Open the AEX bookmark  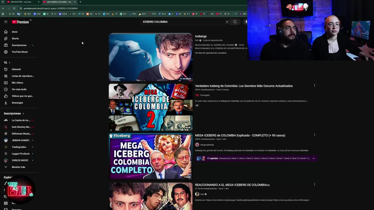pyautogui.click(x=211, y=14)
